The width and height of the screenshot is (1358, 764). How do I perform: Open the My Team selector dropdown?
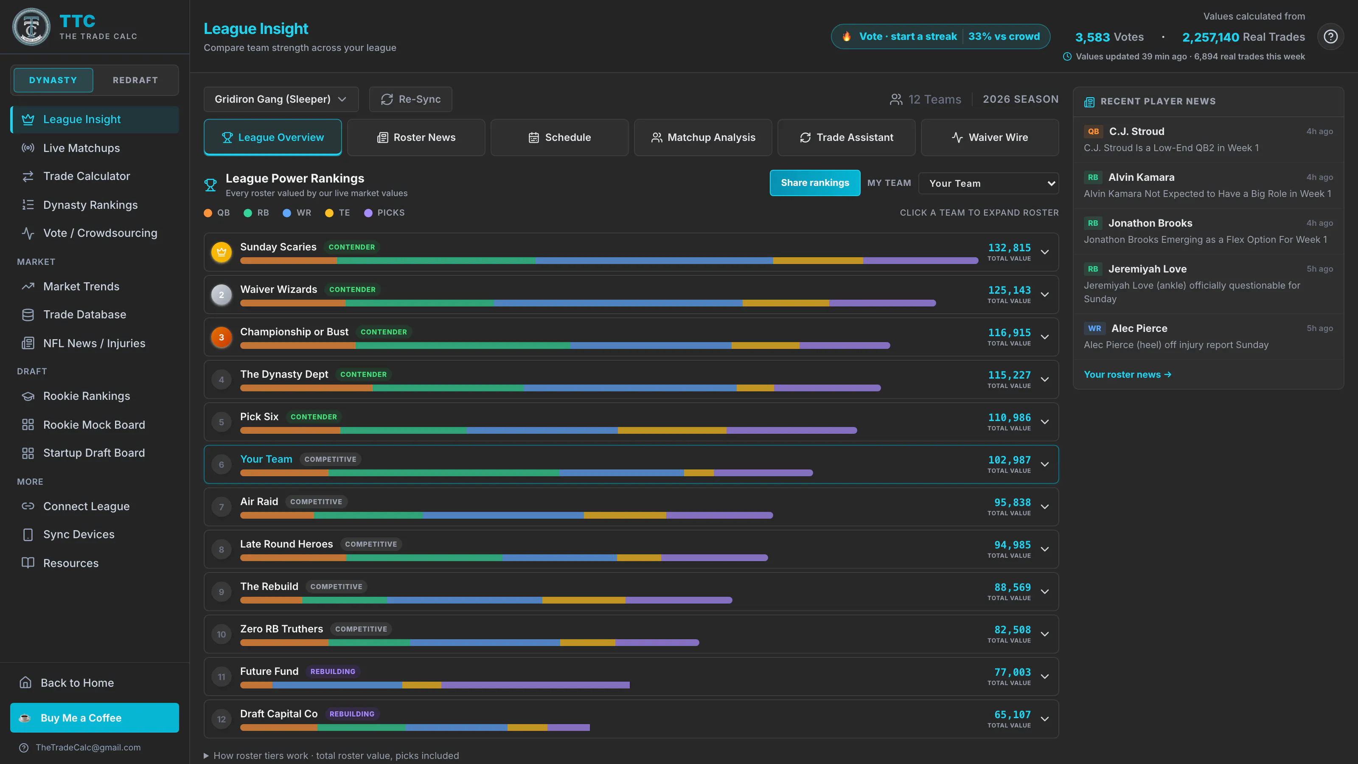click(x=988, y=183)
